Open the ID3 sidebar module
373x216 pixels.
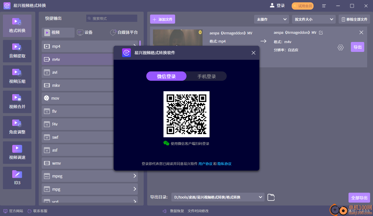[17, 178]
